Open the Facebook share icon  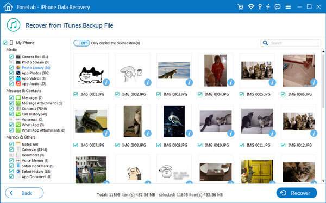click(x=268, y=7)
